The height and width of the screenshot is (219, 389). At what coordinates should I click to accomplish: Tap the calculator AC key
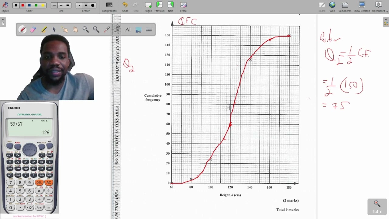click(48, 182)
